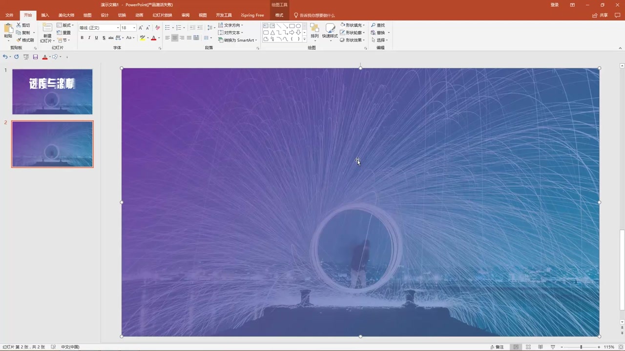Image resolution: width=625 pixels, height=351 pixels.
Task: Toggle Bold formatting
Action: pos(82,38)
